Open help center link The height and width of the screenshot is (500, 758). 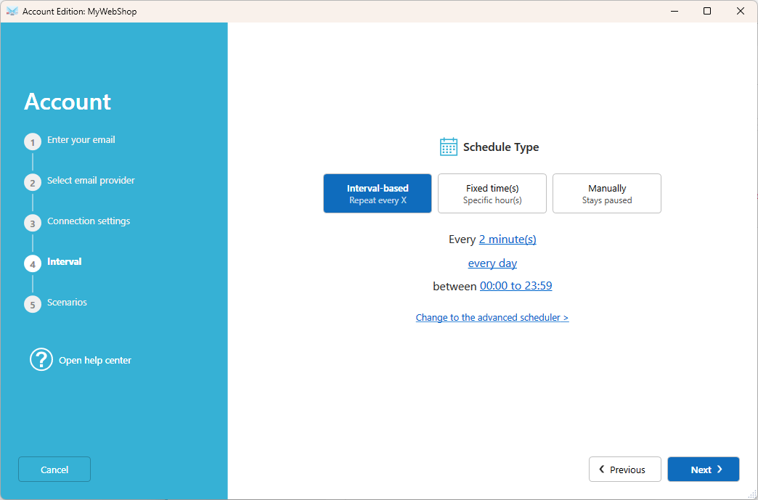[95, 361]
